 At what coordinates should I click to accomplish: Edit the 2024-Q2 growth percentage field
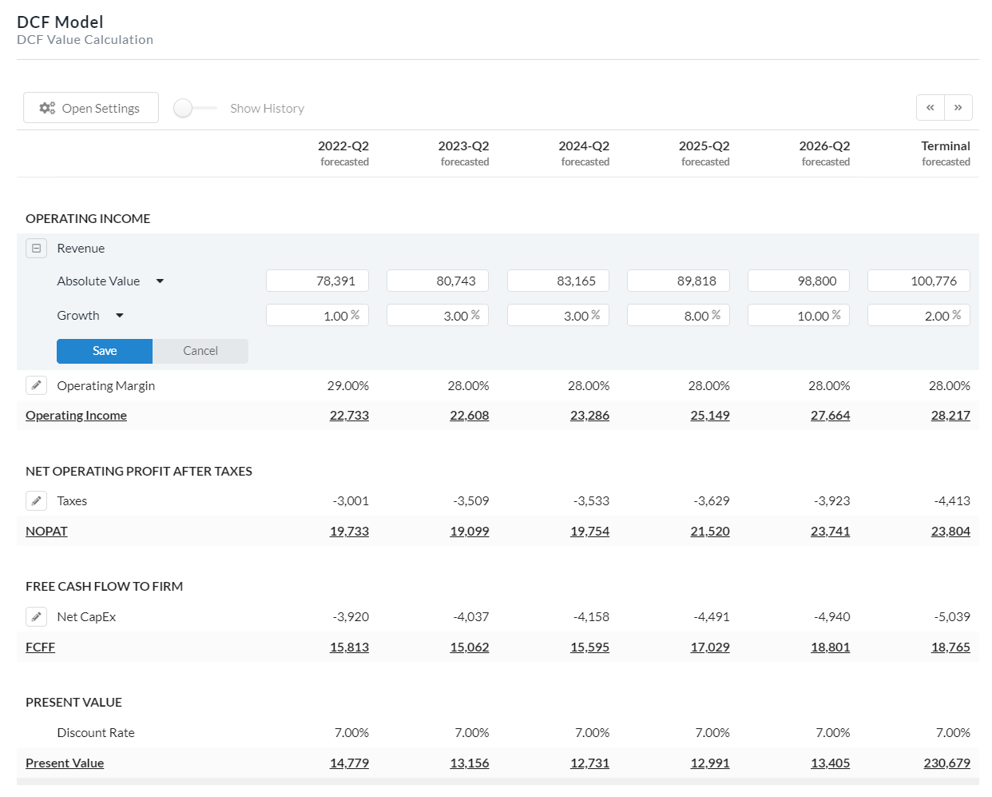558,315
